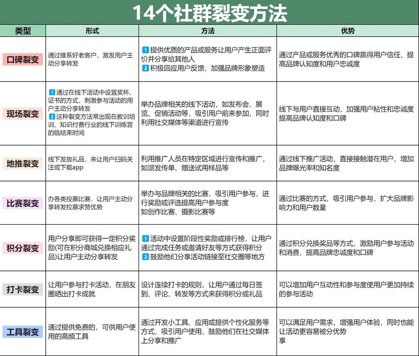
Task: Click the pink 积分裂变 label
Action: (x=23, y=248)
